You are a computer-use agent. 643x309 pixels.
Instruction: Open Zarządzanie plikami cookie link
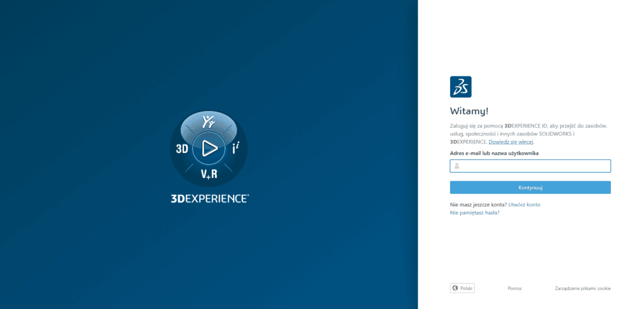coord(583,288)
